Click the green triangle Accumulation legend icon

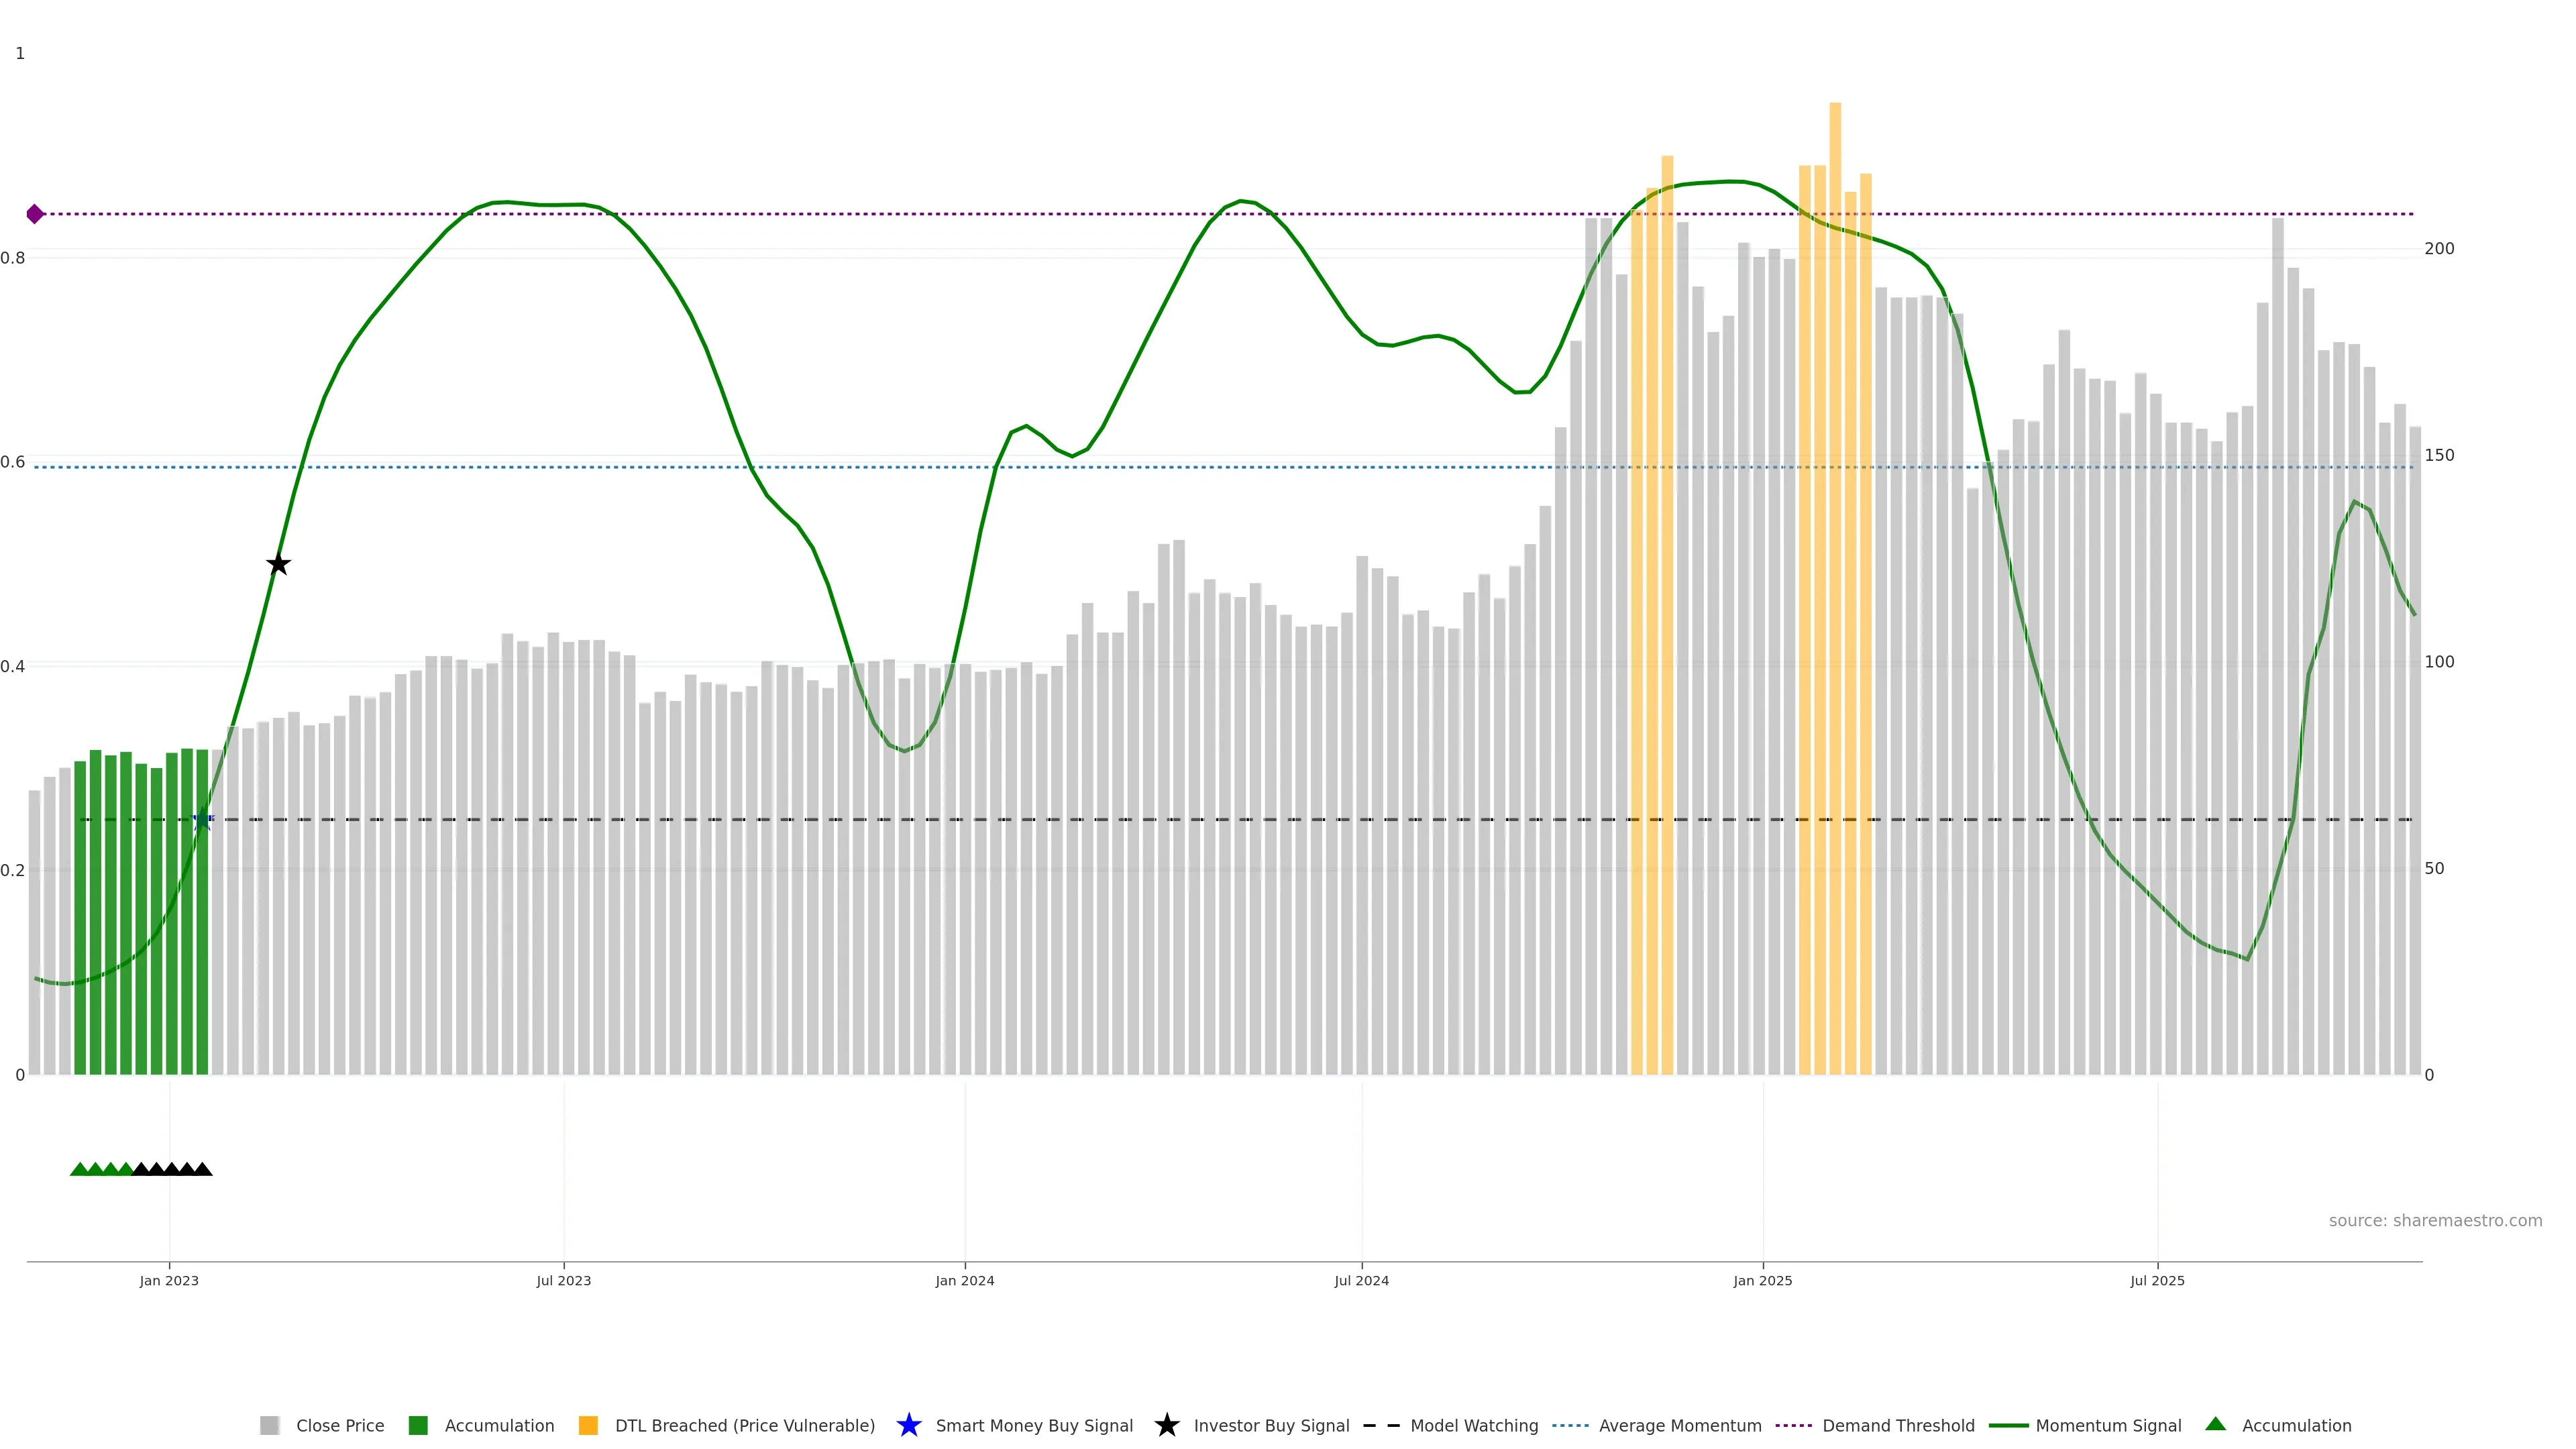(2215, 1424)
